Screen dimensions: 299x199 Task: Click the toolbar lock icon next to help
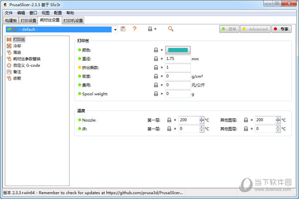150,29
